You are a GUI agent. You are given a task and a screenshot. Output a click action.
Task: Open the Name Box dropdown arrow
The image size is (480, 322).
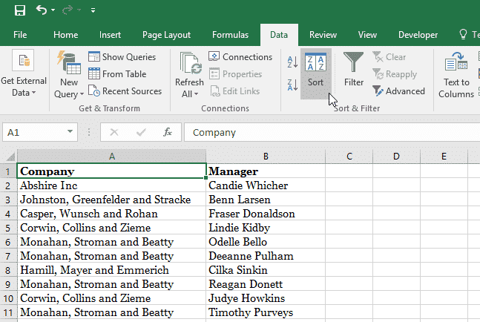(70, 132)
